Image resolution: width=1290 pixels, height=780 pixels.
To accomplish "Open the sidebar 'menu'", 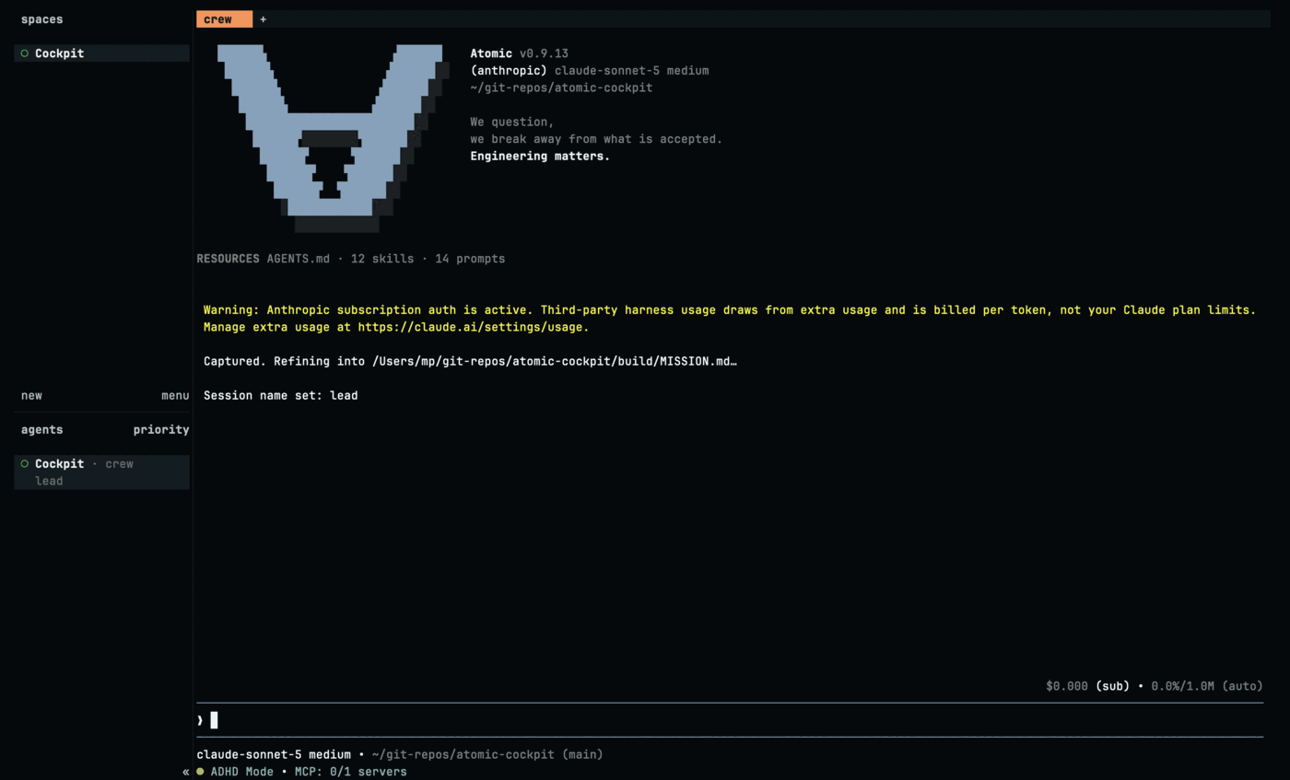I will coord(175,396).
